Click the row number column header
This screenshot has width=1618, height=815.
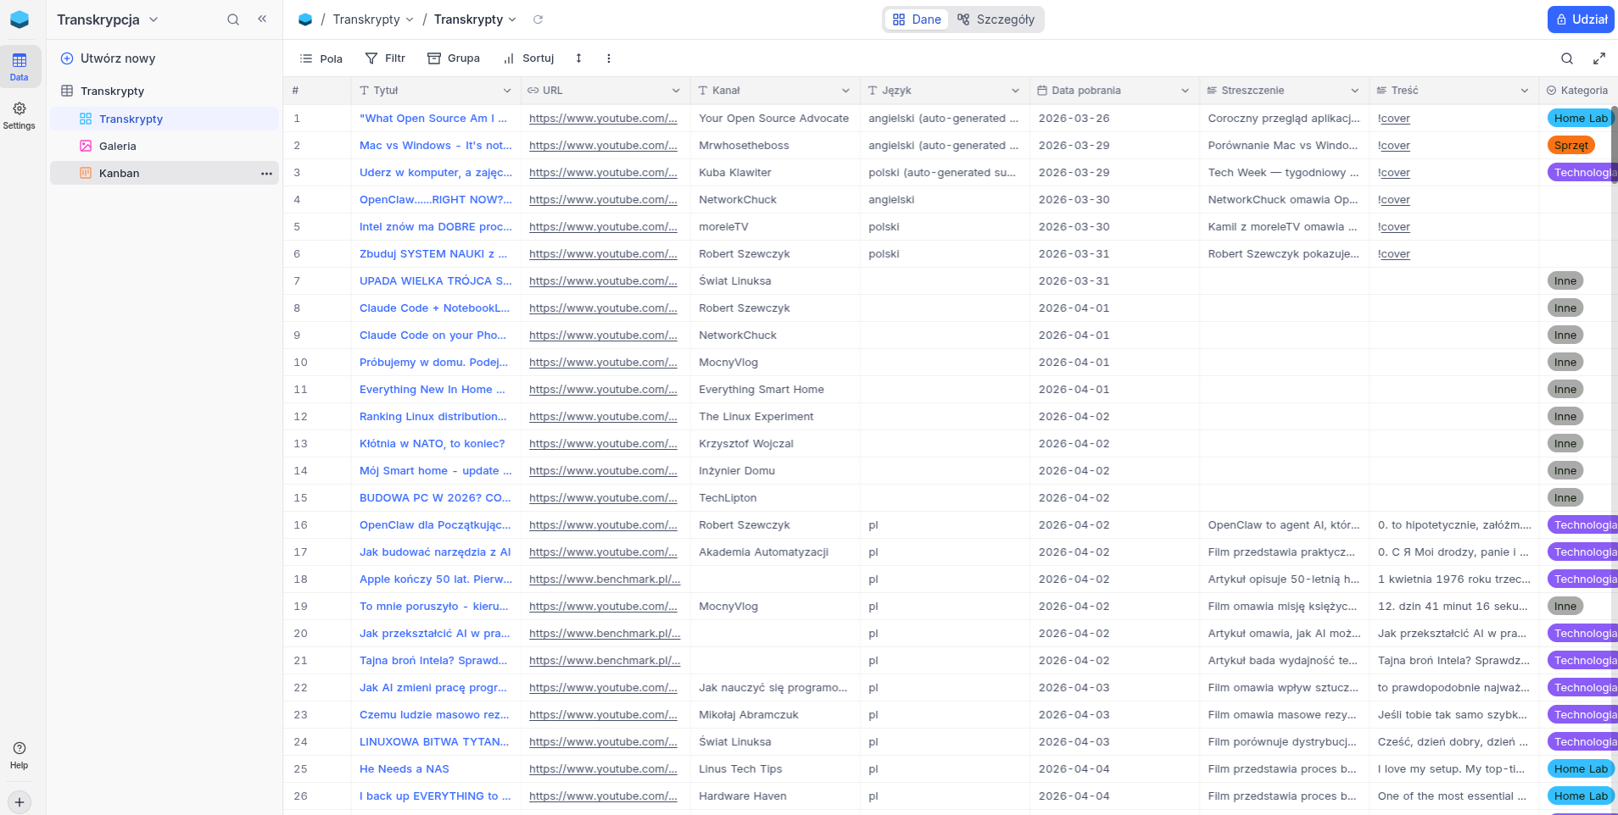click(317, 91)
